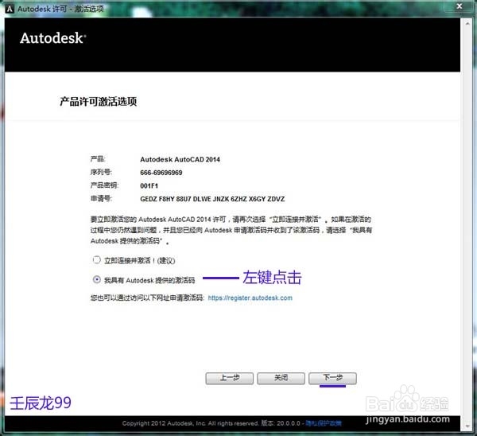Click the product key 001F1

click(149, 185)
